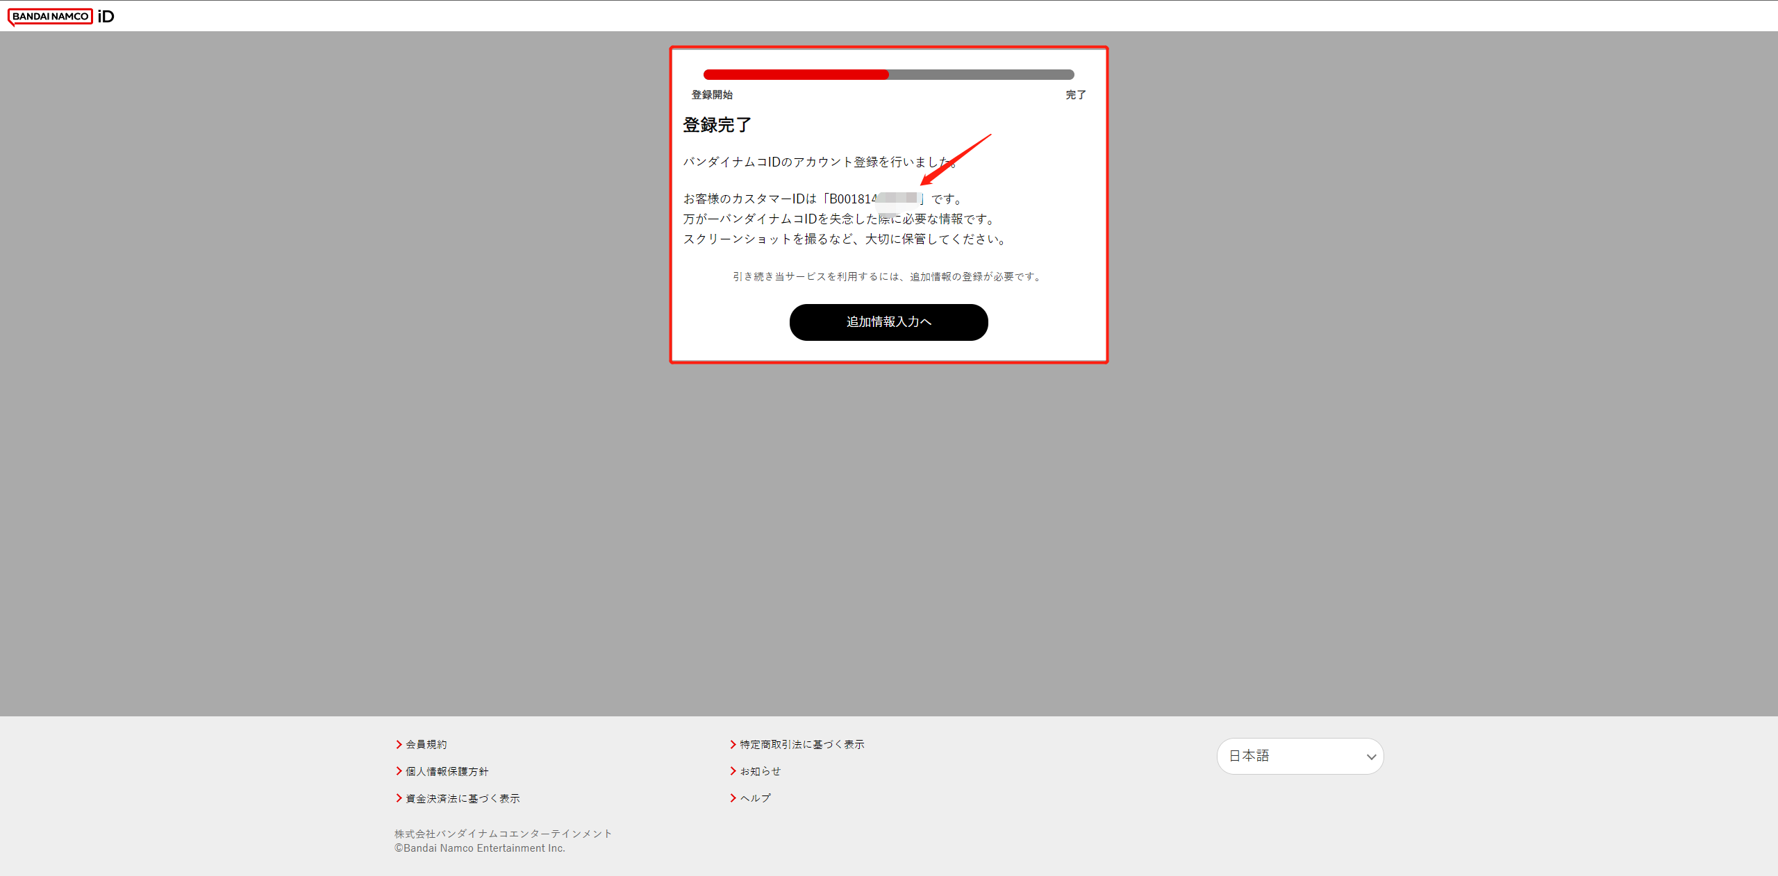Viewport: 1778px width, 876px height.
Task: Open the 資金決済法に基づく表示 link
Action: (x=463, y=798)
